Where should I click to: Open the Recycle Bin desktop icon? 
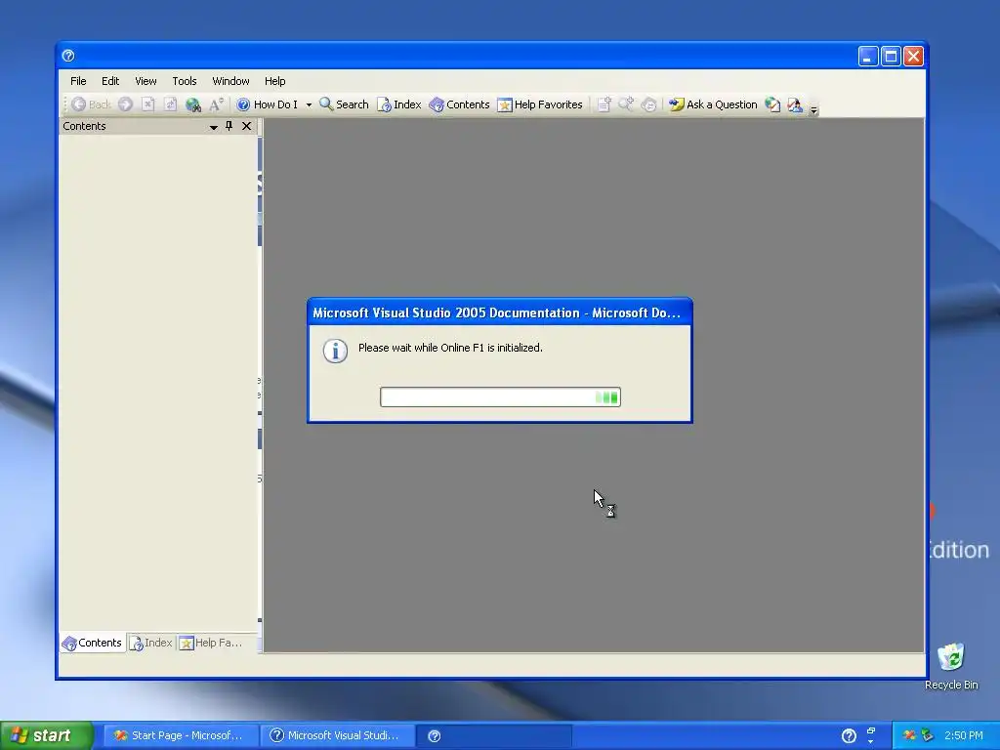pos(951,666)
